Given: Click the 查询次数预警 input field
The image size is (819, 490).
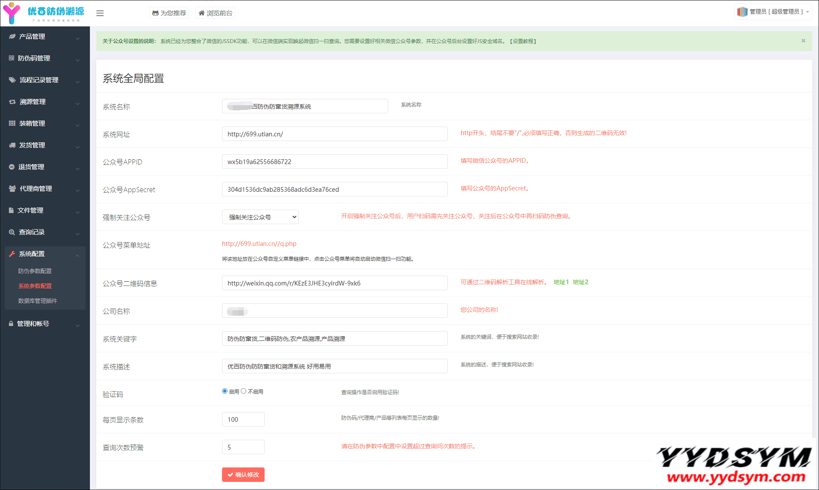Looking at the screenshot, I should click(243, 447).
